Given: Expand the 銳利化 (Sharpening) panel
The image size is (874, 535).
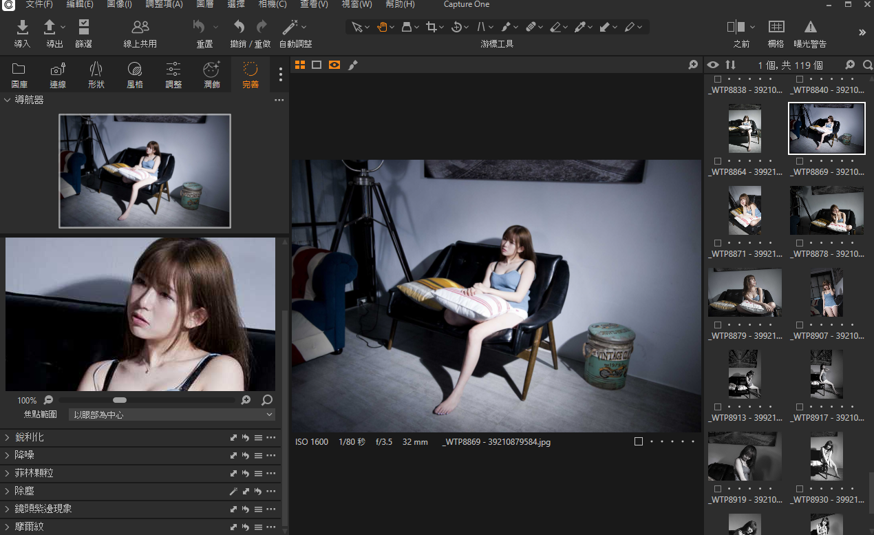Looking at the screenshot, I should click(x=8, y=437).
